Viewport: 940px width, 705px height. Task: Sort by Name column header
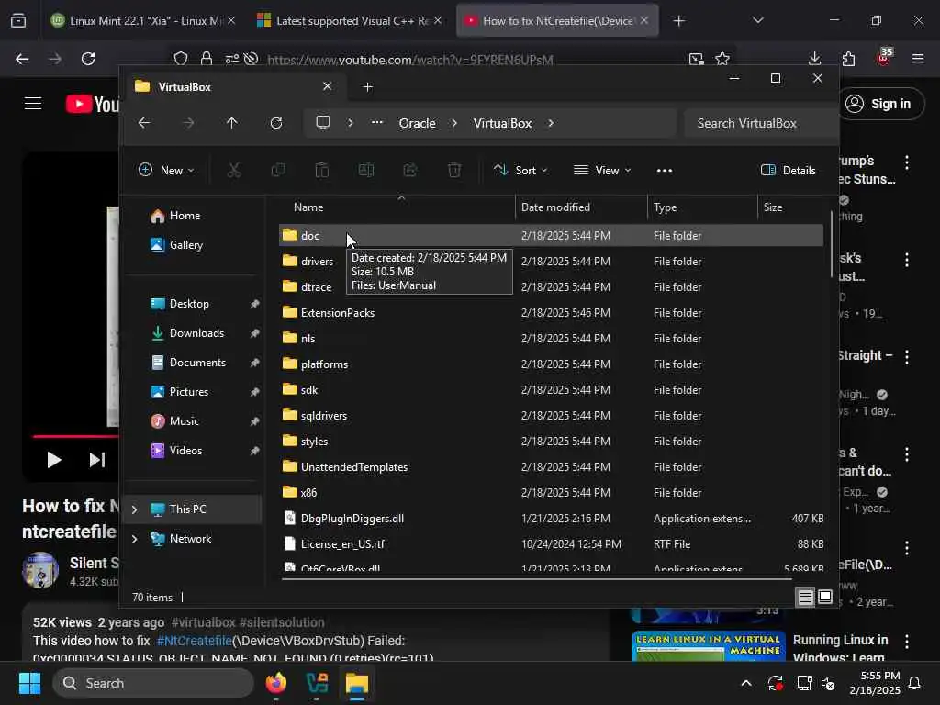coord(397,207)
